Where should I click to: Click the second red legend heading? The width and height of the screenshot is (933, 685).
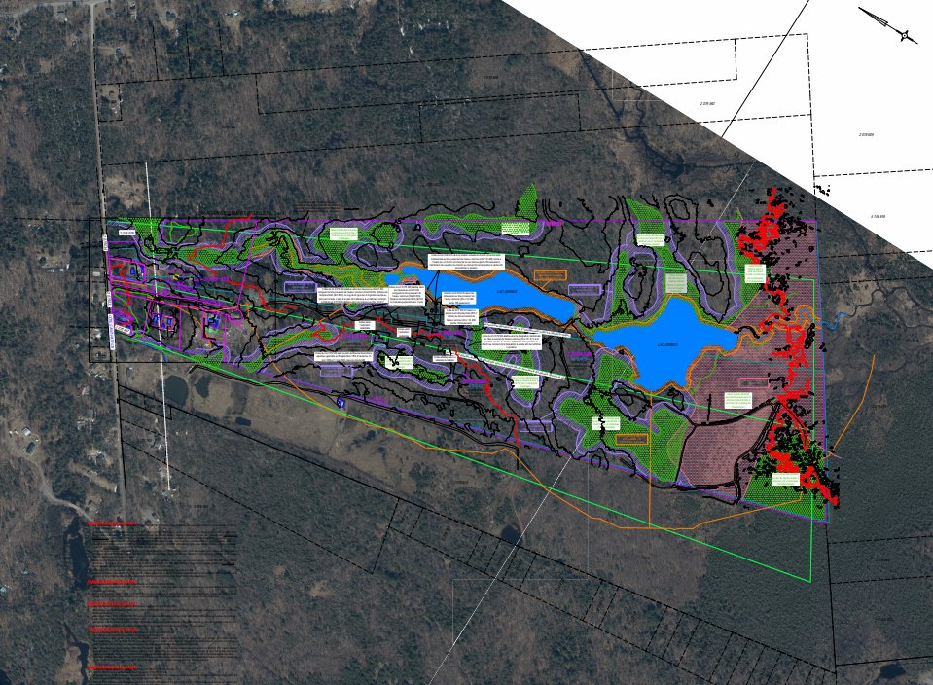point(112,582)
